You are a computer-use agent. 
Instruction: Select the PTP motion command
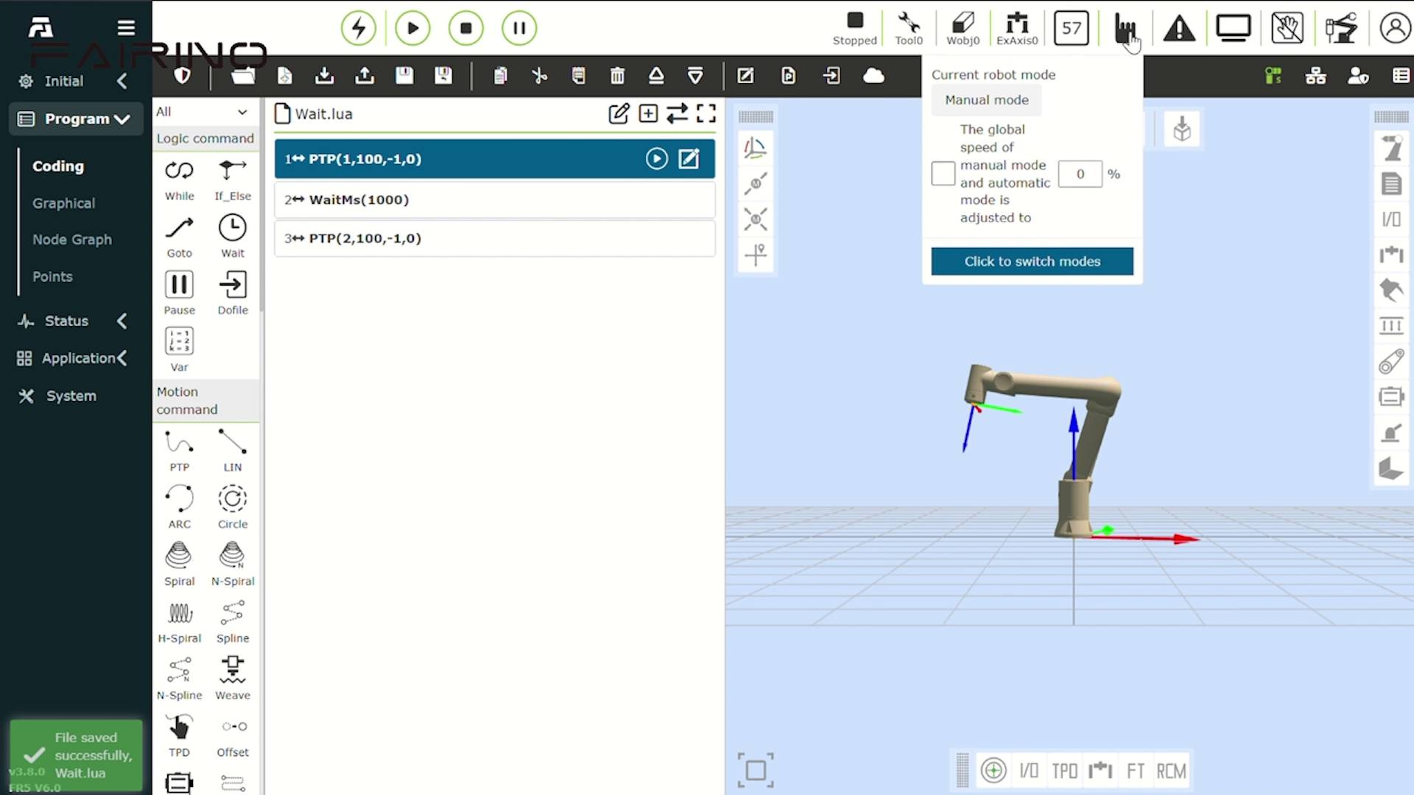(179, 450)
